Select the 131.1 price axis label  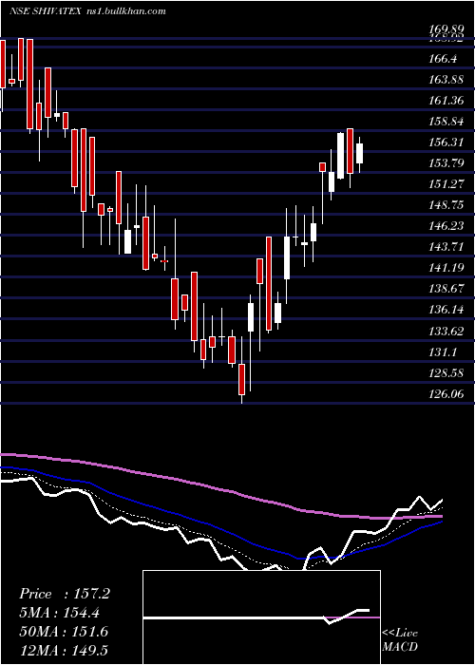[443, 352]
